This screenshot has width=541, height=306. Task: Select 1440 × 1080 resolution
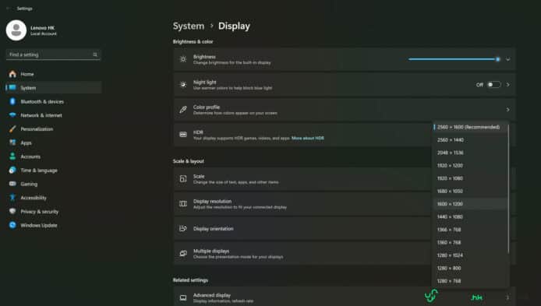469,216
